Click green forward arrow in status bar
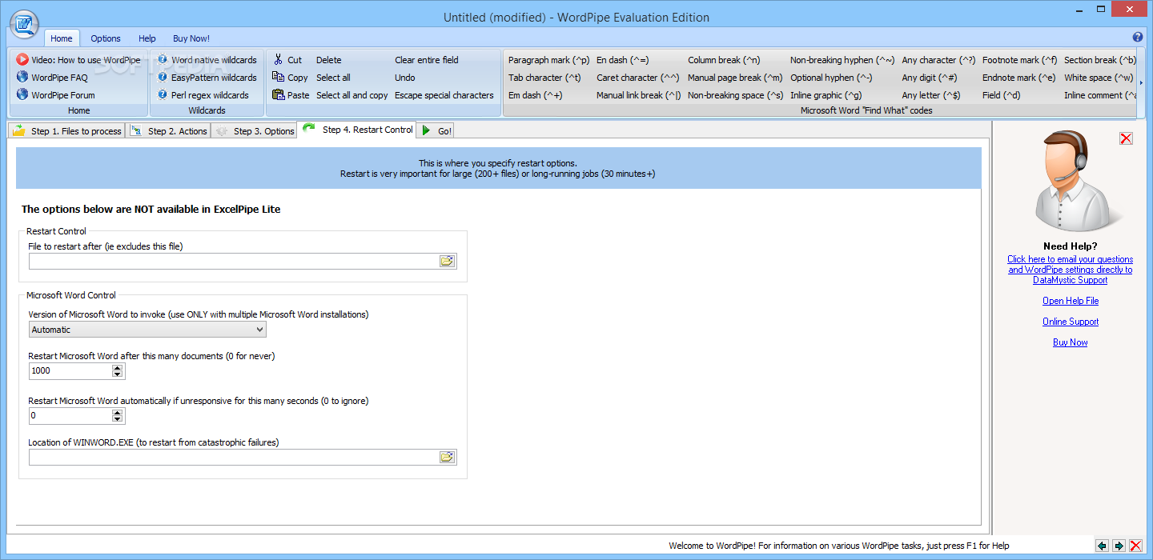The width and height of the screenshot is (1153, 560). [x=1119, y=546]
